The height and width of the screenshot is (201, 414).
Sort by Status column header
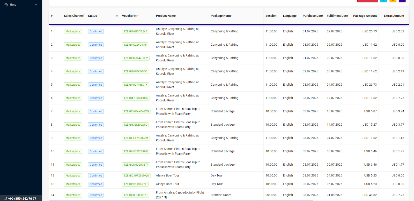92,16
